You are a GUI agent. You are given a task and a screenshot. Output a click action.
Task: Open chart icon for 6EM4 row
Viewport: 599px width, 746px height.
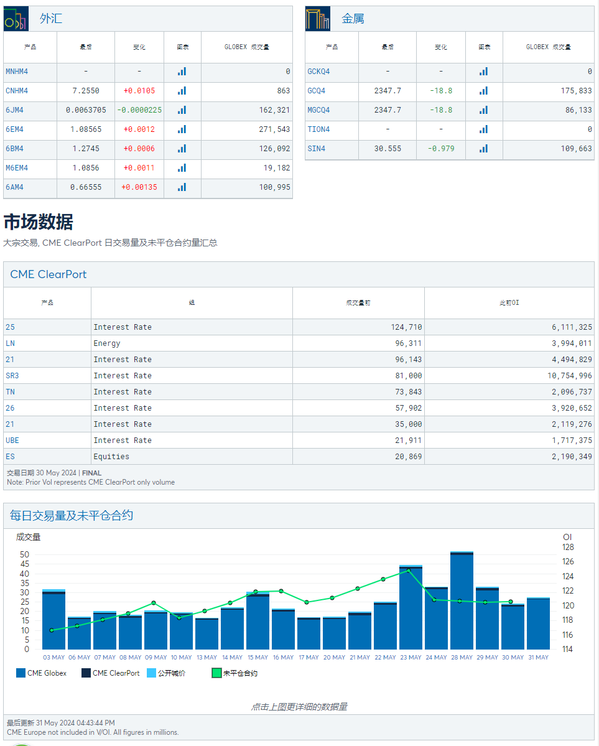[x=182, y=129]
